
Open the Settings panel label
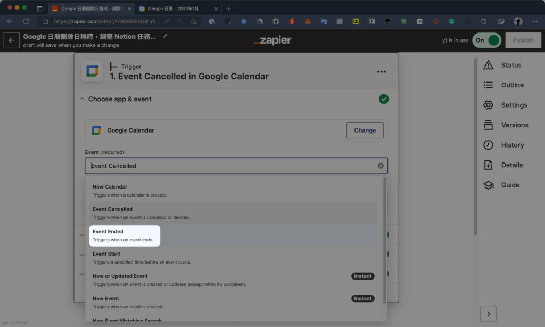pos(514,105)
